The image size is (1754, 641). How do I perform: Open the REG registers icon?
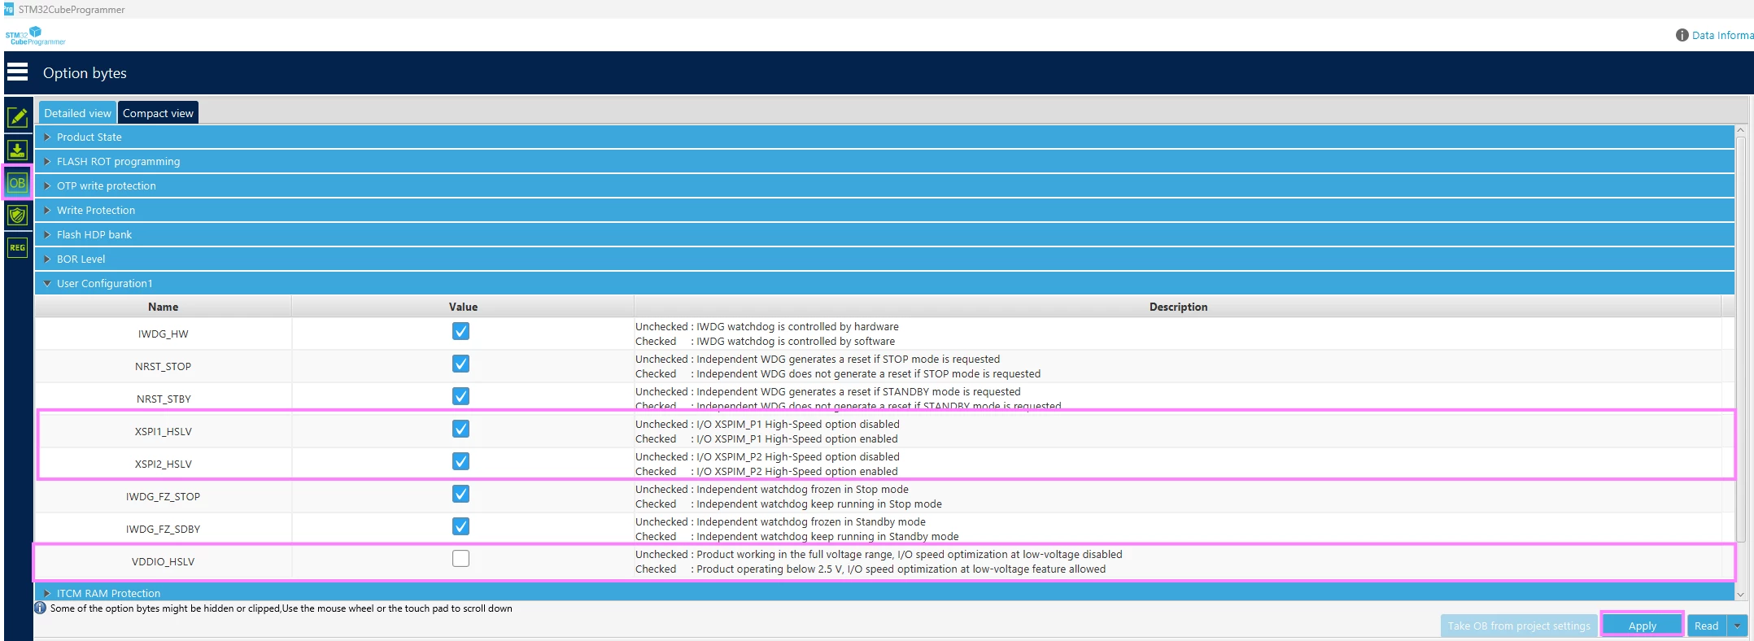(x=17, y=247)
